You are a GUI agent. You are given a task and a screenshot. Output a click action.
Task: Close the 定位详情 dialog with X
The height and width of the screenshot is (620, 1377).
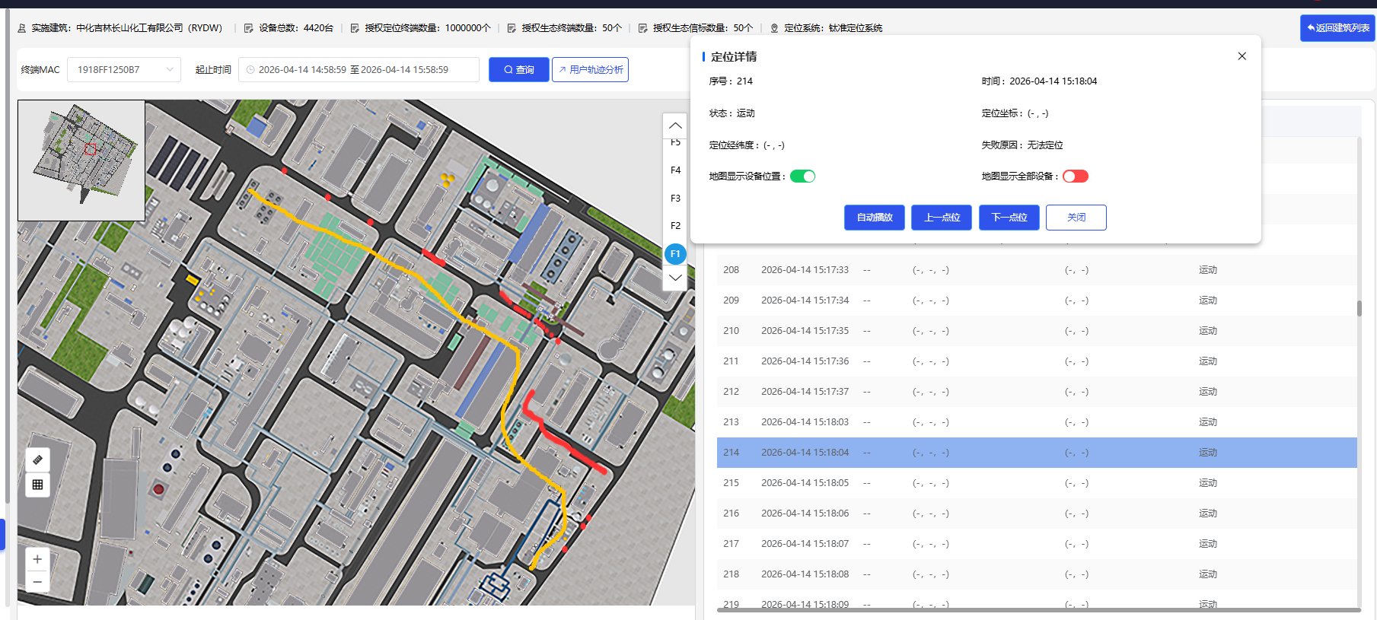1242,56
